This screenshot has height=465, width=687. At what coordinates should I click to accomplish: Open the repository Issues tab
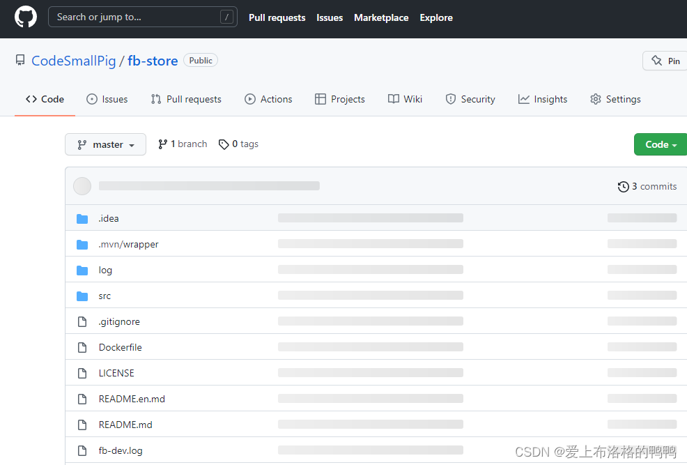107,99
